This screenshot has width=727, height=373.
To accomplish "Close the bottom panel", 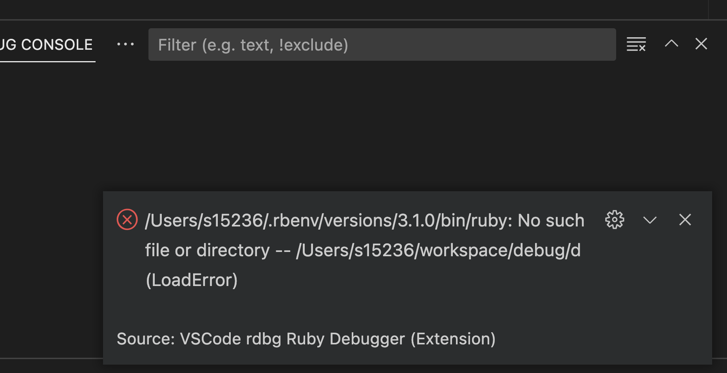I will pyautogui.click(x=701, y=44).
